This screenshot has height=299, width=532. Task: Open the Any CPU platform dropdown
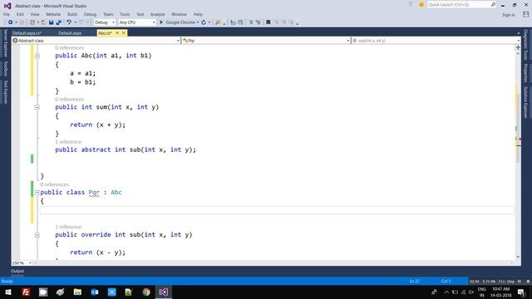tap(137, 22)
